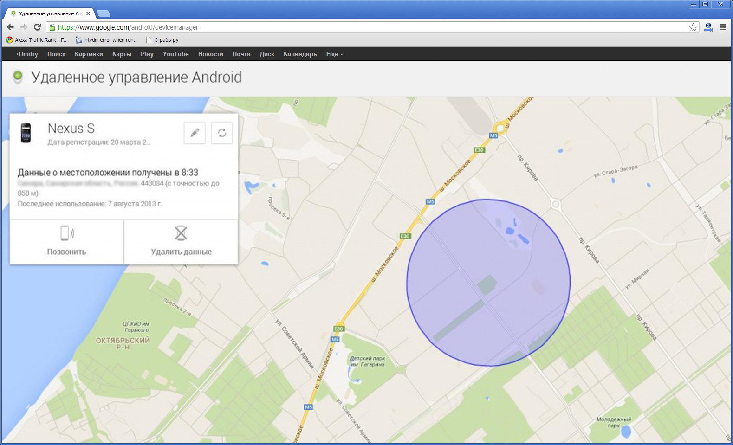The height and width of the screenshot is (445, 733).
Task: Click the location received at 8:33 text
Action: point(108,173)
